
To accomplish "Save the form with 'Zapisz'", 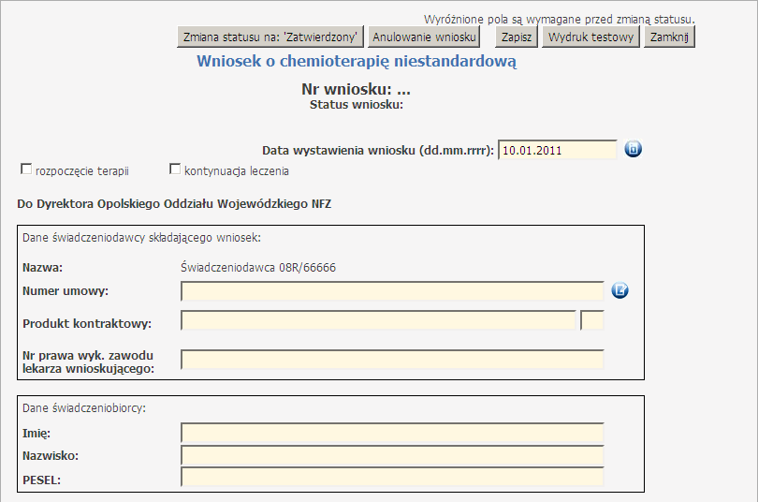I will (x=517, y=37).
